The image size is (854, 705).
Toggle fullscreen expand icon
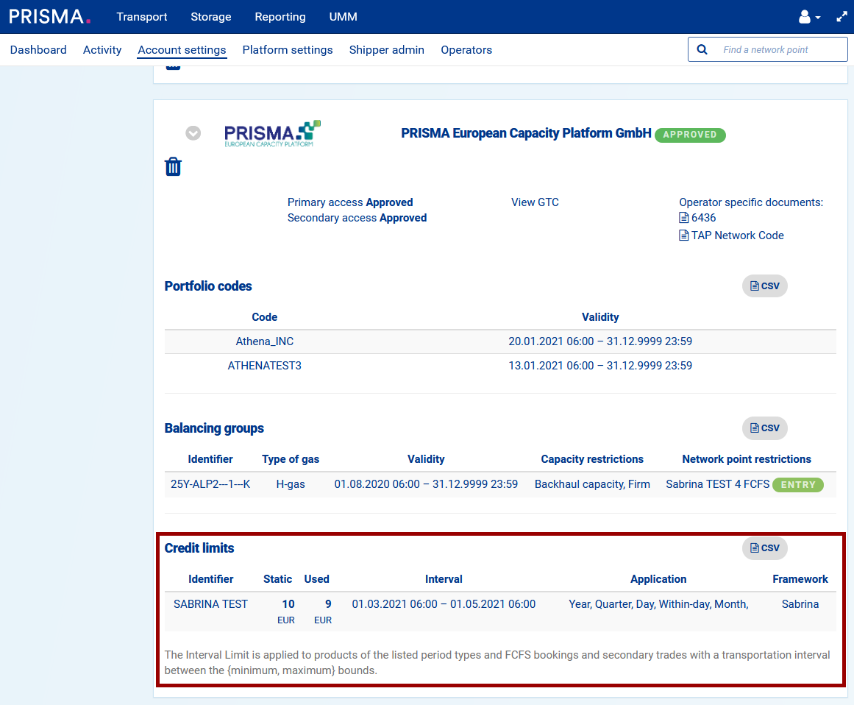tap(842, 17)
